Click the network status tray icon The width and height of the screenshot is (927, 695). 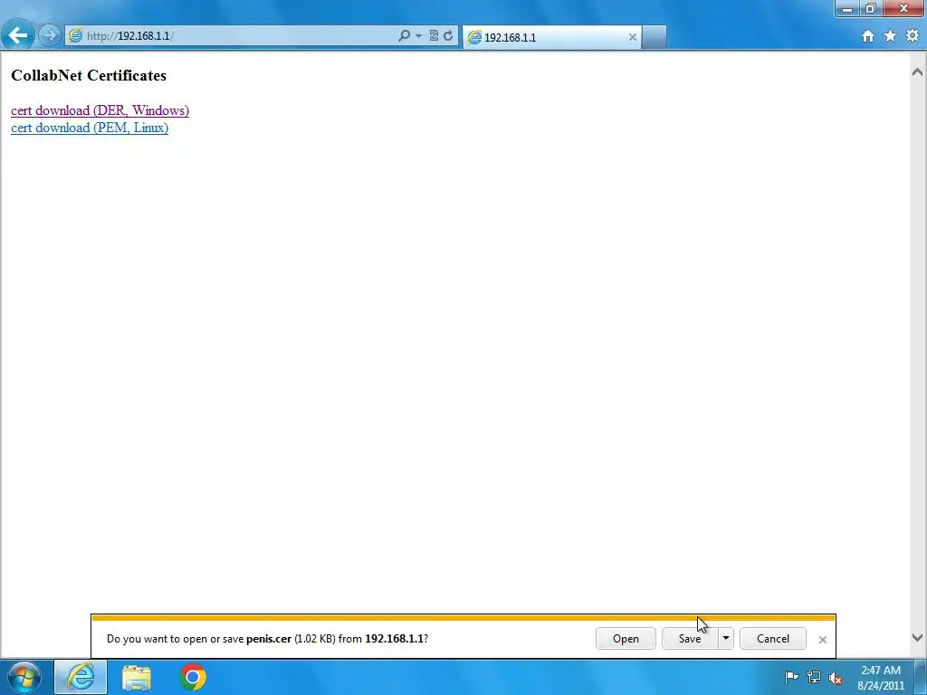(x=814, y=677)
